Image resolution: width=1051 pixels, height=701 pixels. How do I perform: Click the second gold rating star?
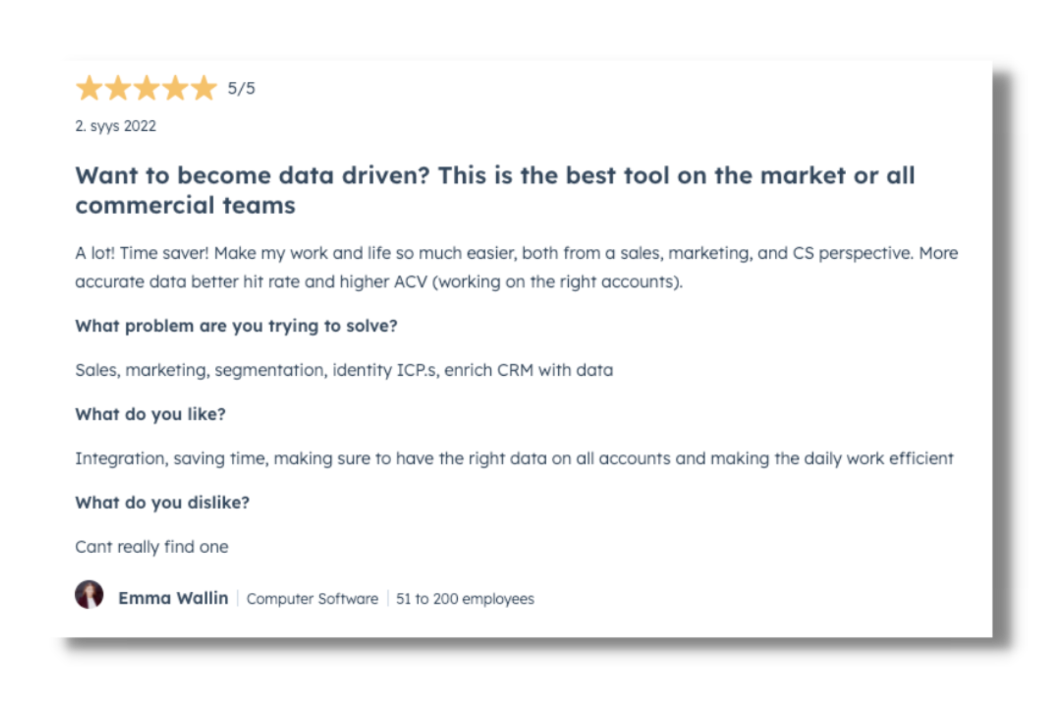118,88
